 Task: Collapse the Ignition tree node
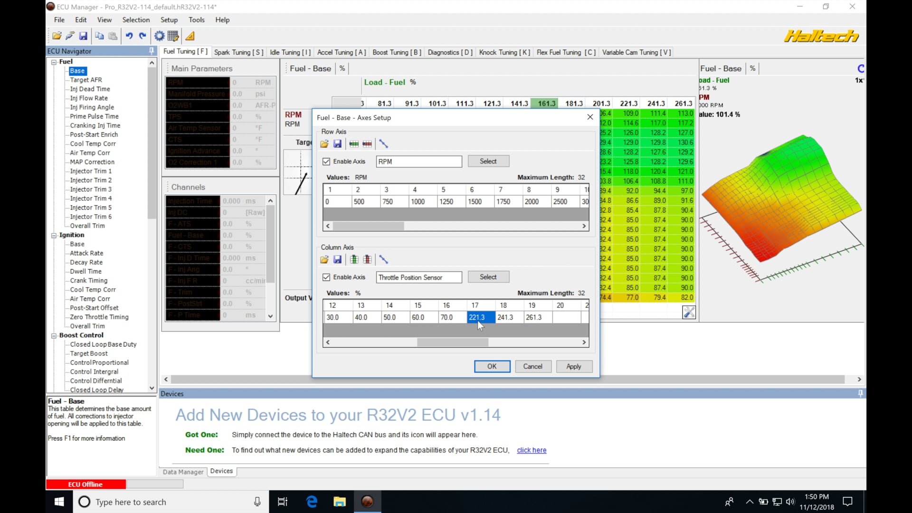tap(54, 236)
